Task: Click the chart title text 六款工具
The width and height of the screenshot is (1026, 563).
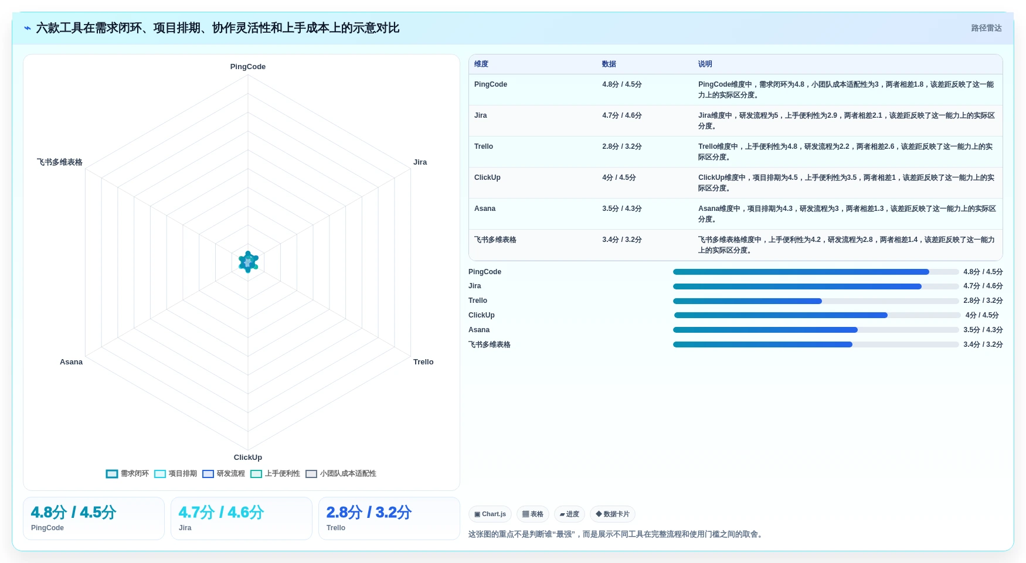Action: [60, 28]
